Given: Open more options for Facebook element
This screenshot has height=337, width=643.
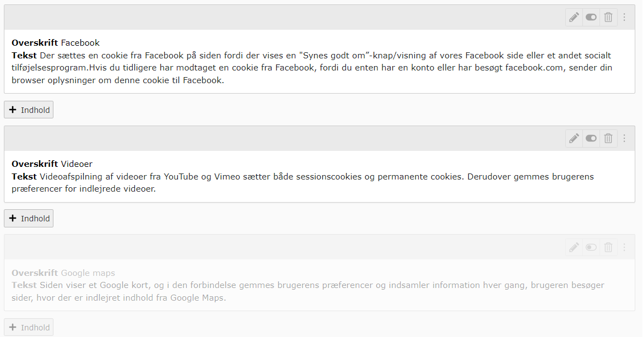Looking at the screenshot, I should click(624, 17).
